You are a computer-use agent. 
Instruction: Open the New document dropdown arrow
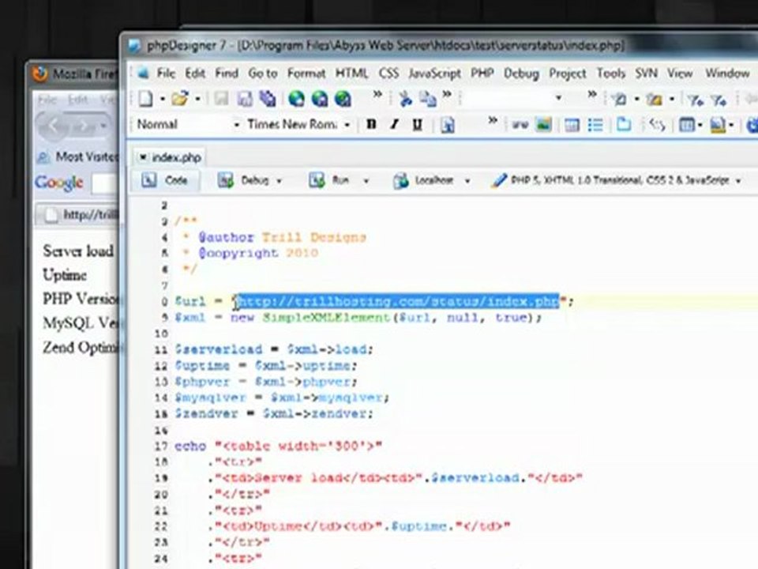point(163,100)
